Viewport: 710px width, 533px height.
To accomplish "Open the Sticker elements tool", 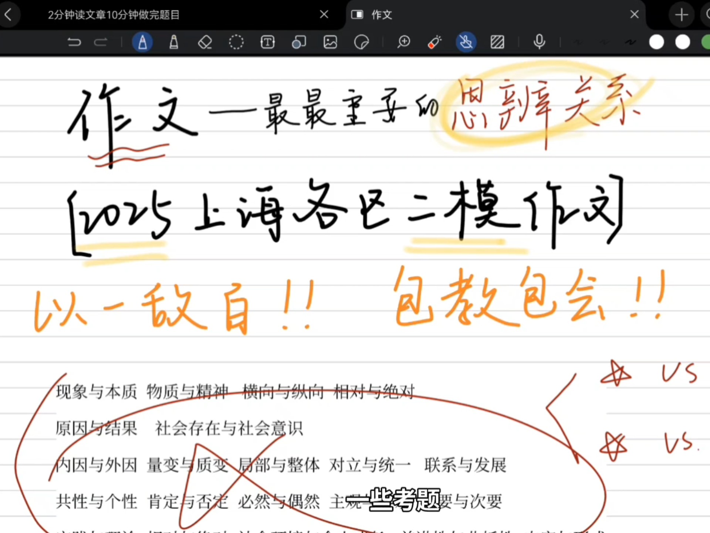I will click(x=361, y=42).
